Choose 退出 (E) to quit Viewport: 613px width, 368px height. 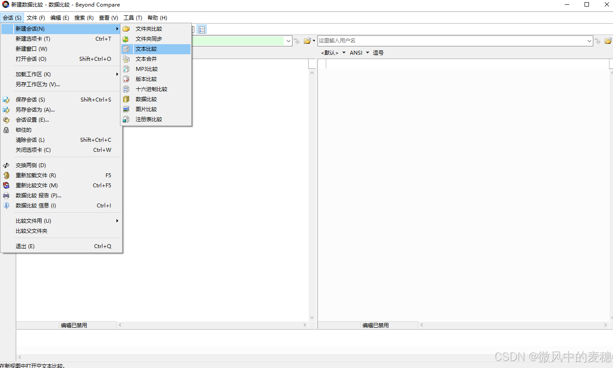coord(61,246)
